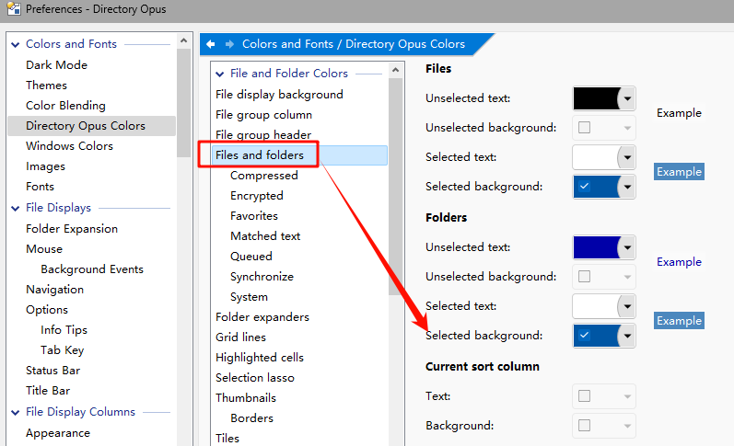Open Folders Selected text color dropdown

pyautogui.click(x=627, y=307)
